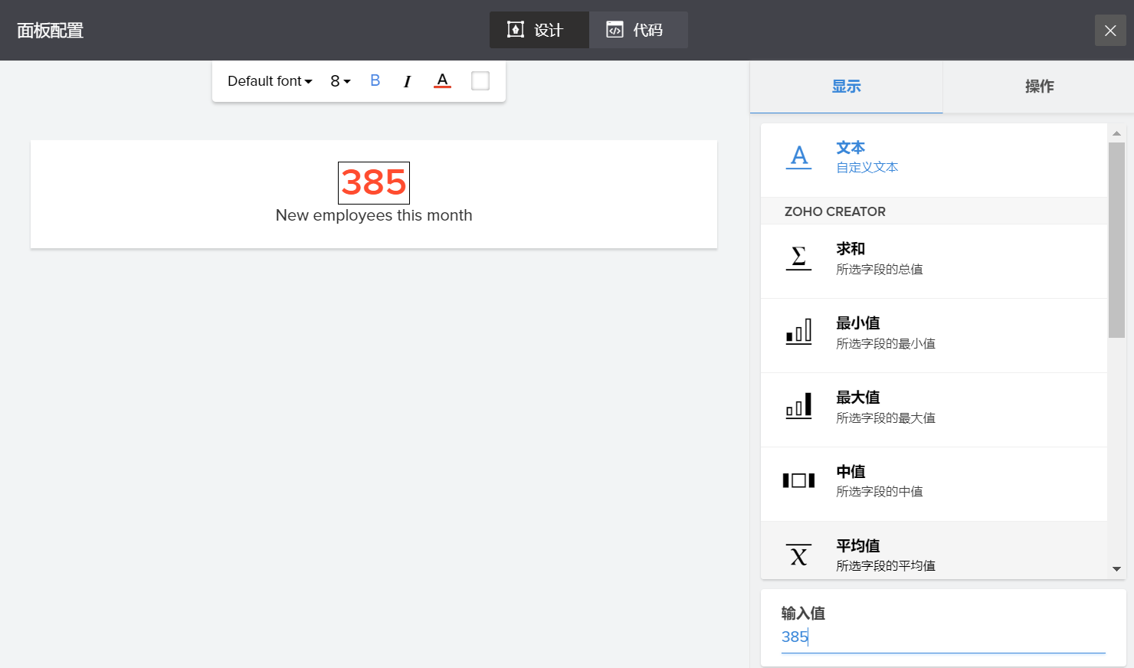Screen dimensions: 1134x668
Task: Select the 385 text in the panel
Action: (x=374, y=183)
